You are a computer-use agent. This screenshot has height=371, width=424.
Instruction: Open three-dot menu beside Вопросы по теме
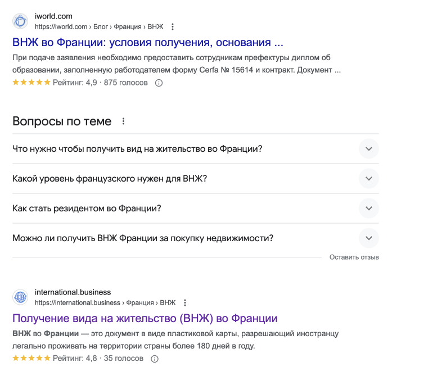[123, 121]
